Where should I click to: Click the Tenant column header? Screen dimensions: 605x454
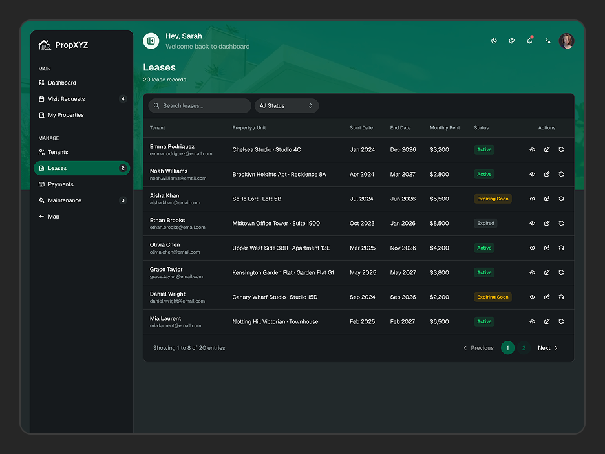coord(158,128)
